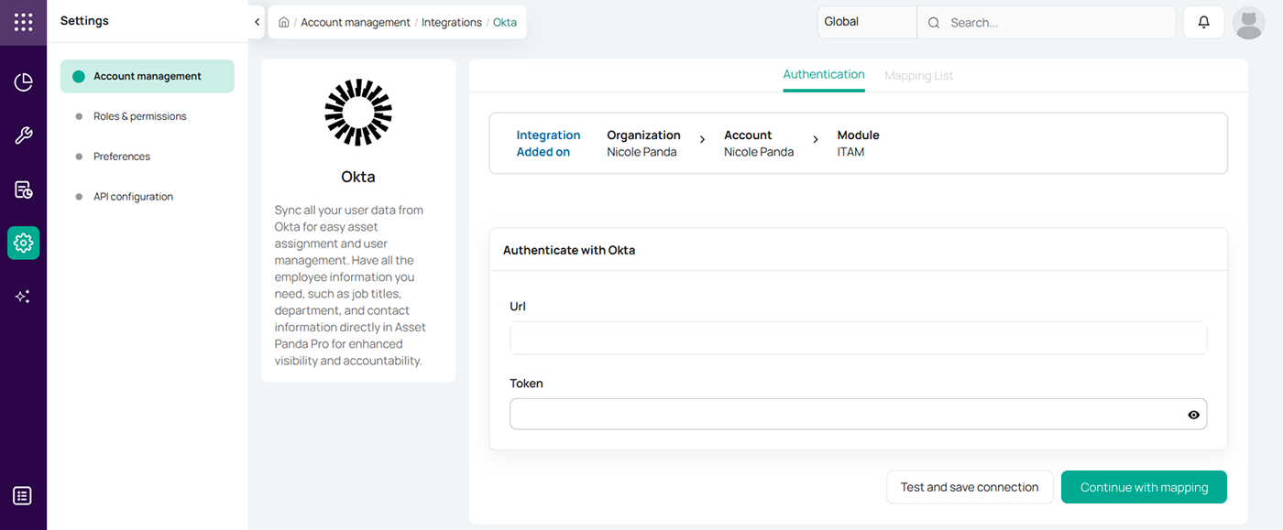Open the Integrations breadcrumb link
1283x530 pixels.
click(451, 22)
